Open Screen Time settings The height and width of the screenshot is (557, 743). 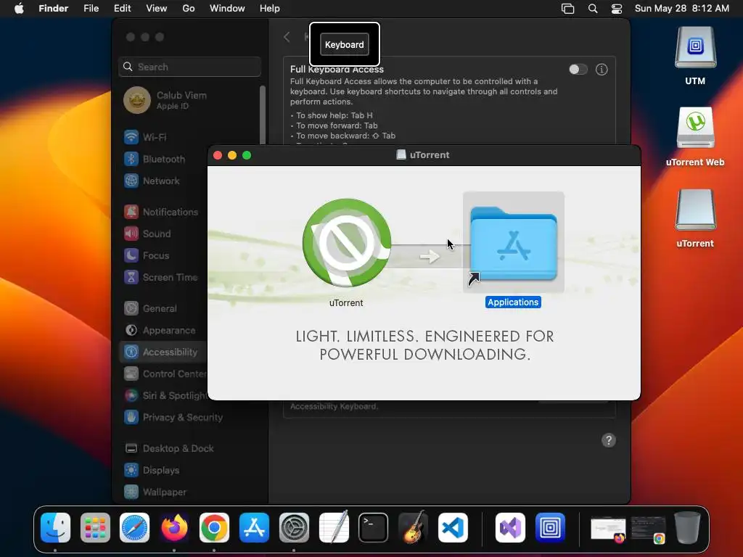coord(163,278)
